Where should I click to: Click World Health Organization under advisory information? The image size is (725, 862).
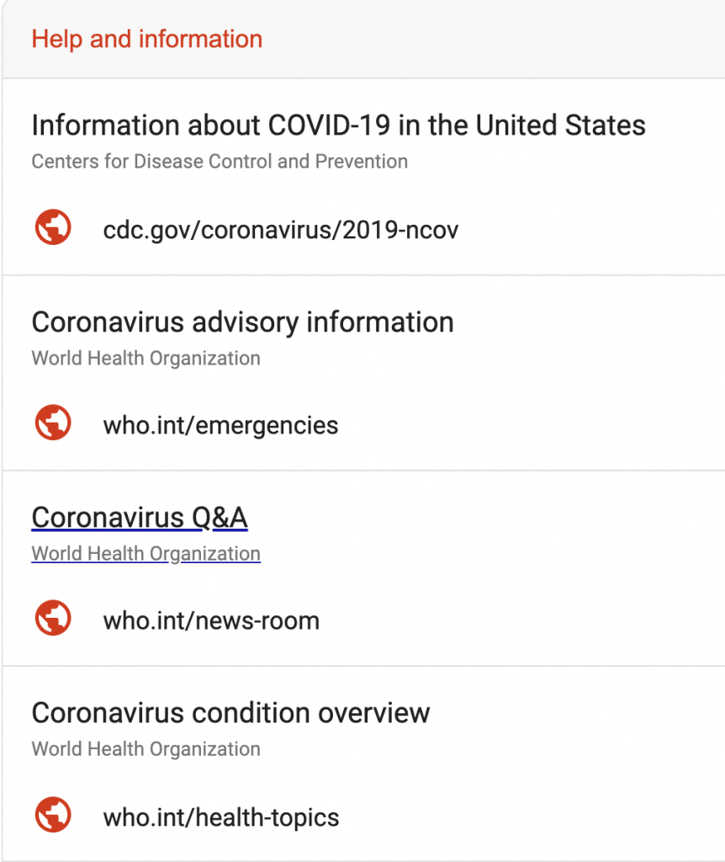tap(146, 359)
